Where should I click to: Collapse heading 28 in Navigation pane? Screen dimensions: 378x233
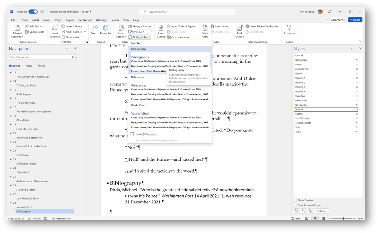point(11,202)
